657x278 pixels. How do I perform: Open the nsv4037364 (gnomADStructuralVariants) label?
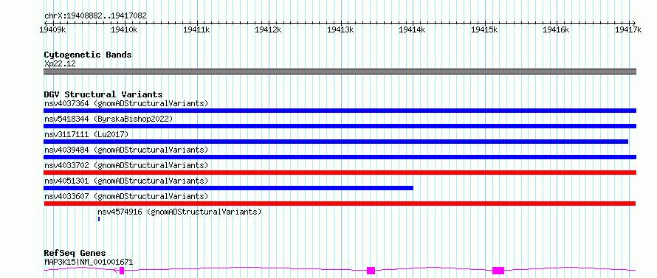(126, 103)
